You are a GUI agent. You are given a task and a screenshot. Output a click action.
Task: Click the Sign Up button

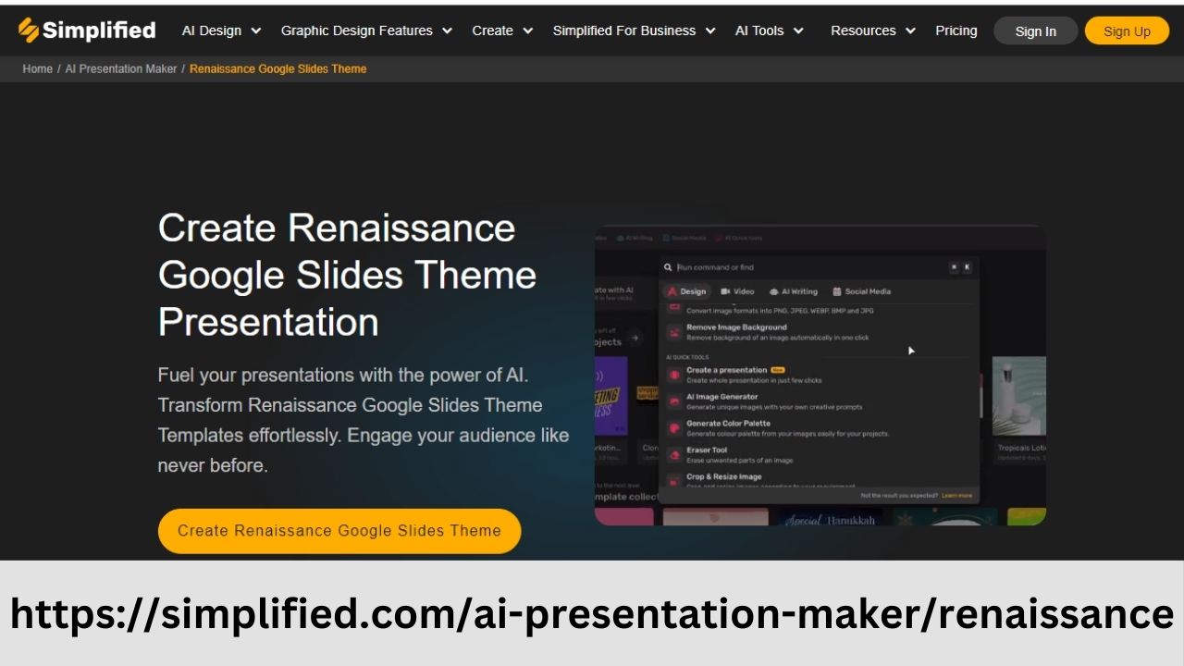click(x=1127, y=31)
